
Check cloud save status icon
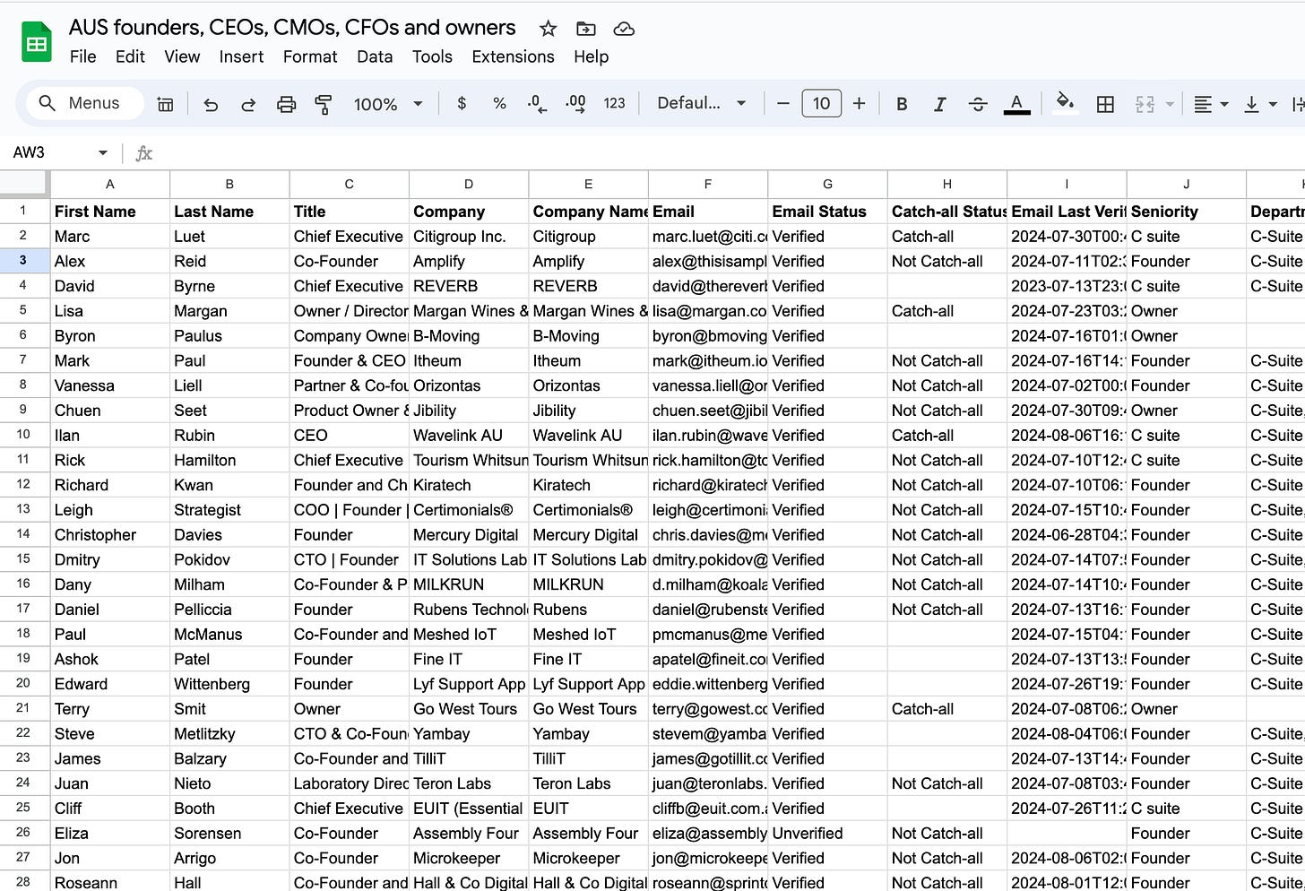tap(624, 29)
